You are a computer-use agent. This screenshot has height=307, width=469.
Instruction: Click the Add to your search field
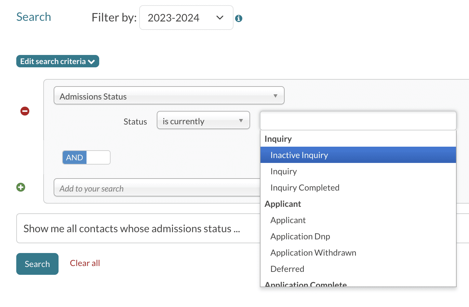156,188
